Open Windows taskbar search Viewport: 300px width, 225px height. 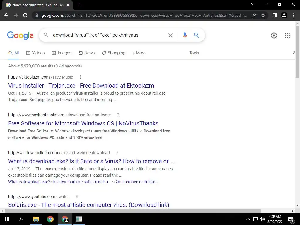click(21, 219)
